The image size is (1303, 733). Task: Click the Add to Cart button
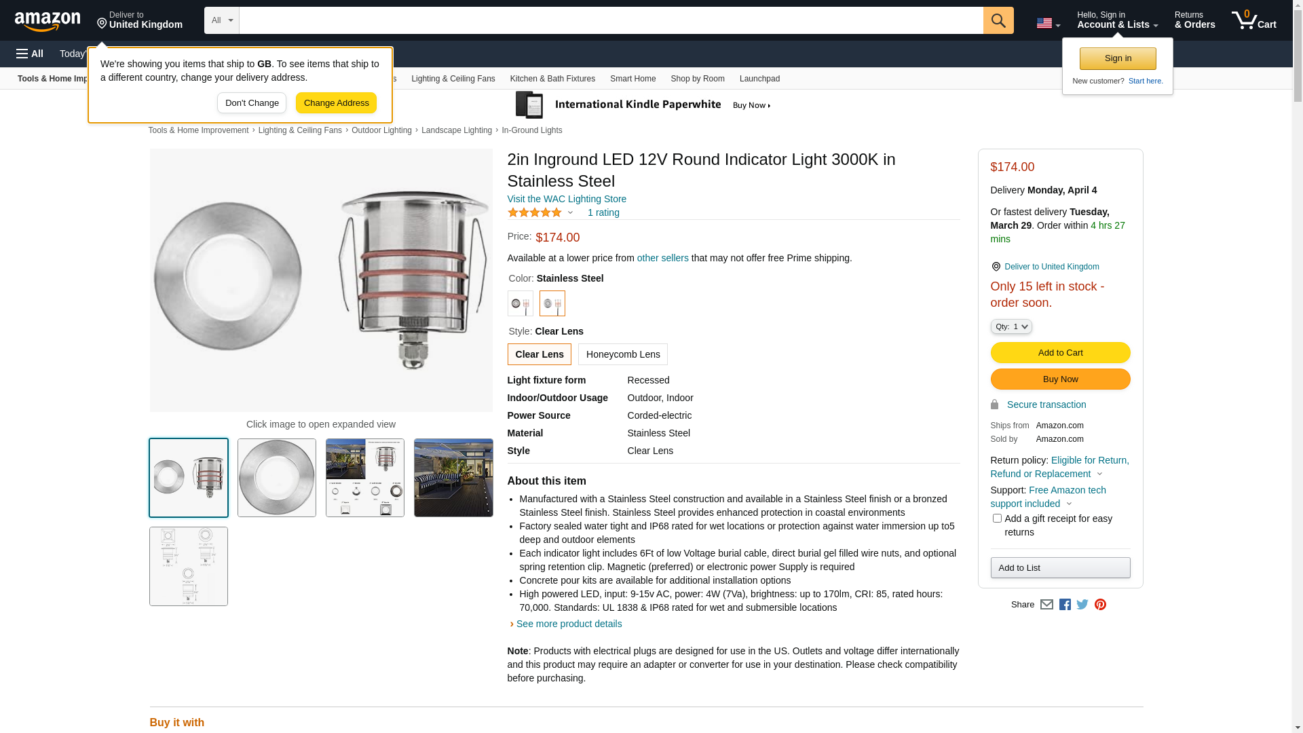(1060, 353)
